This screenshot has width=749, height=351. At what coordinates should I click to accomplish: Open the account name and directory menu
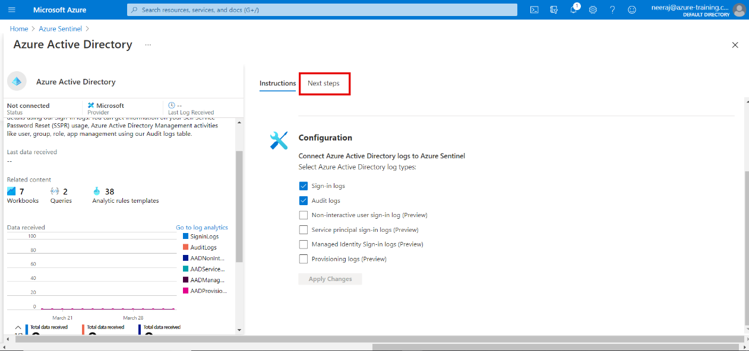(x=691, y=10)
